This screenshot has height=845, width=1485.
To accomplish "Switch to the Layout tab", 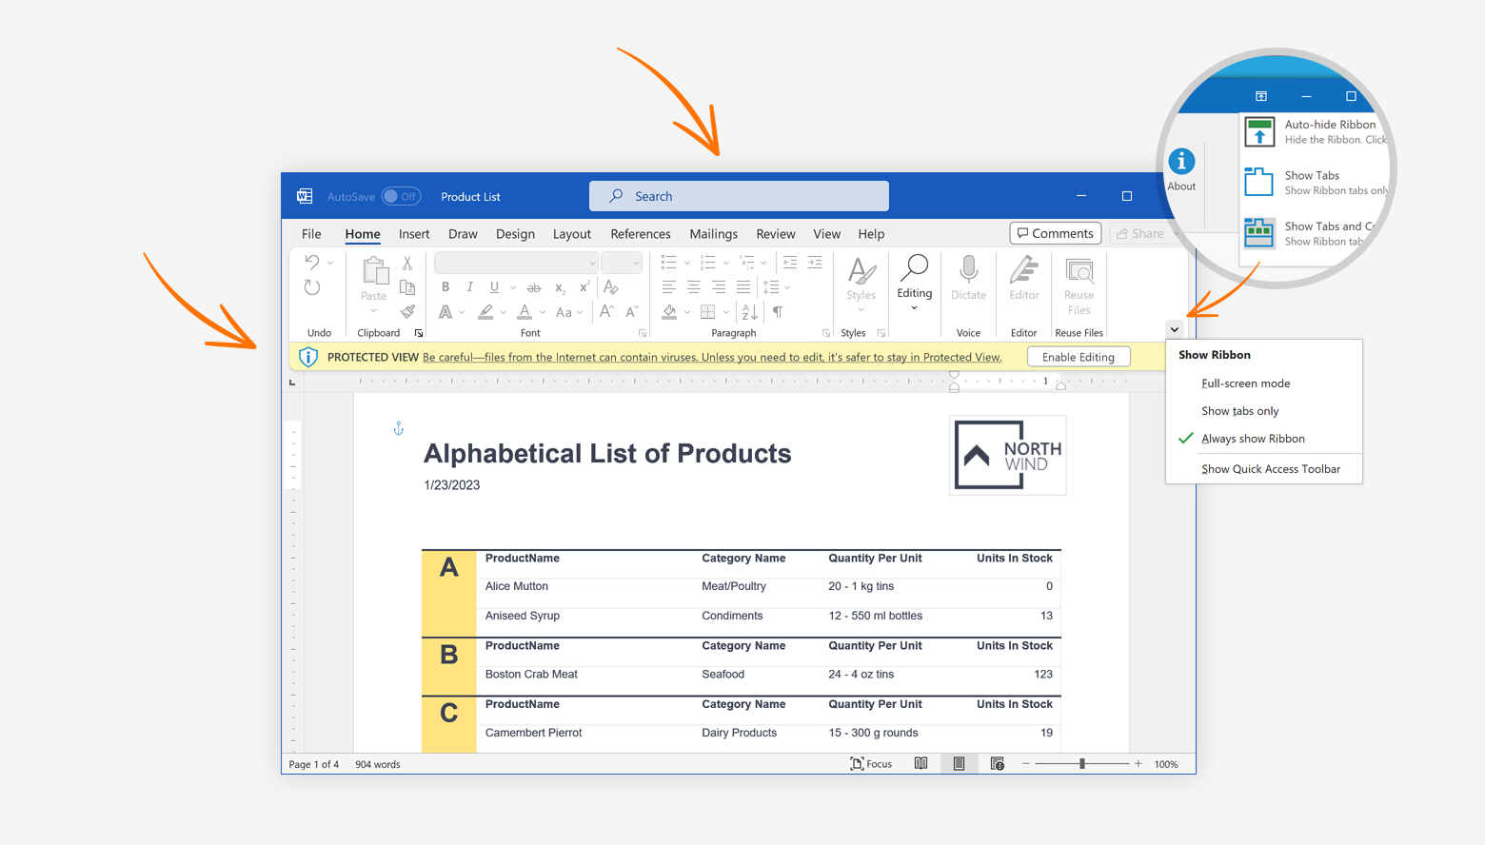I will 572,233.
